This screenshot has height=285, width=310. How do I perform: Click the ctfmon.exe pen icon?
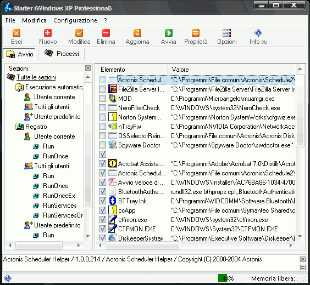(x=113, y=219)
